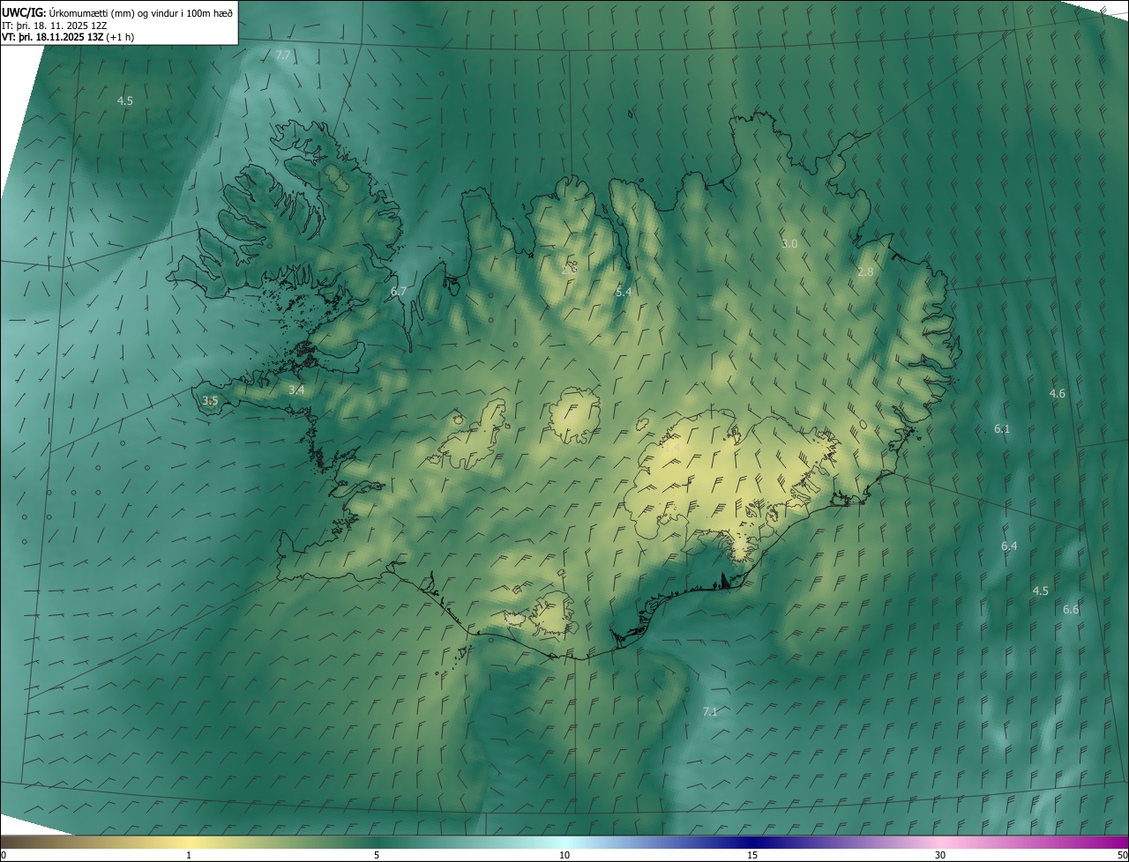Click the 'VT: þri. 18.11.2025 13Z (+1 h)' line
The height and width of the screenshot is (862, 1129).
click(67, 38)
